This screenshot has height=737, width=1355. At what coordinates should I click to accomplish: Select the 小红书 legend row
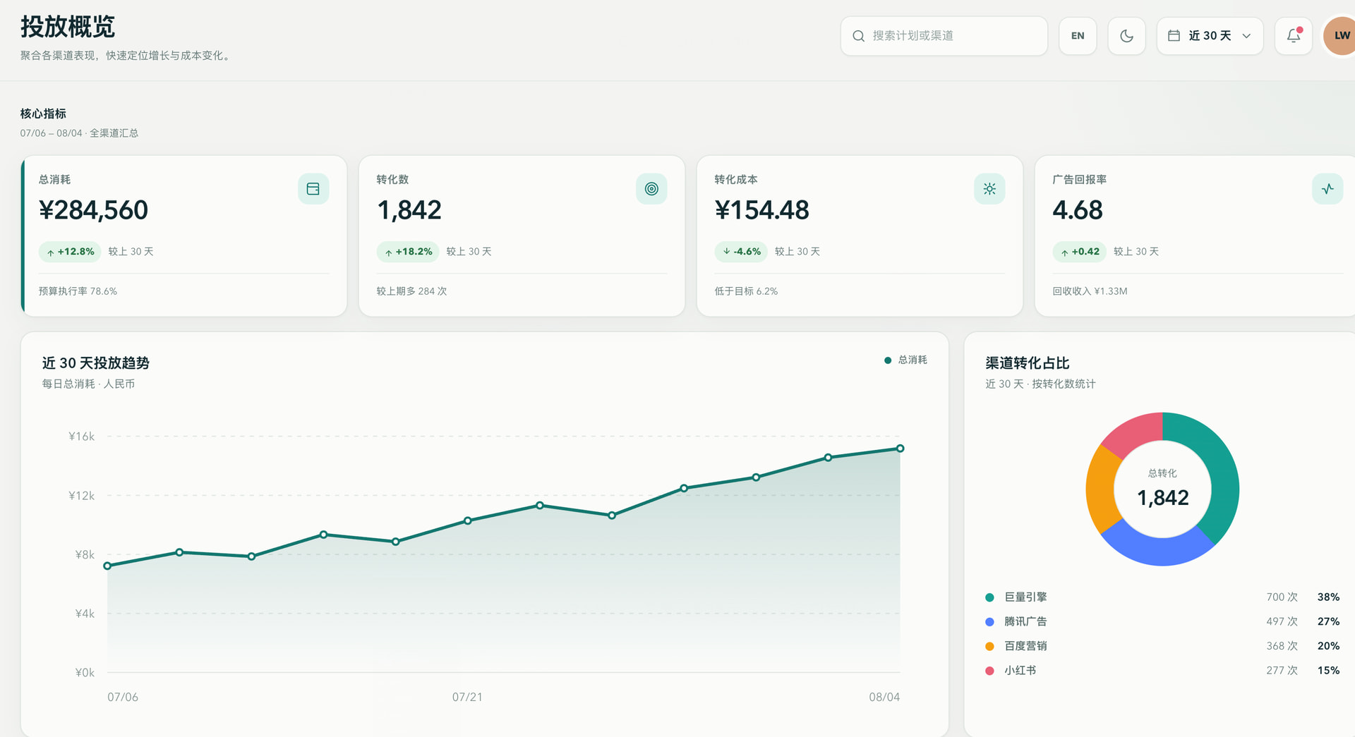(x=1162, y=671)
